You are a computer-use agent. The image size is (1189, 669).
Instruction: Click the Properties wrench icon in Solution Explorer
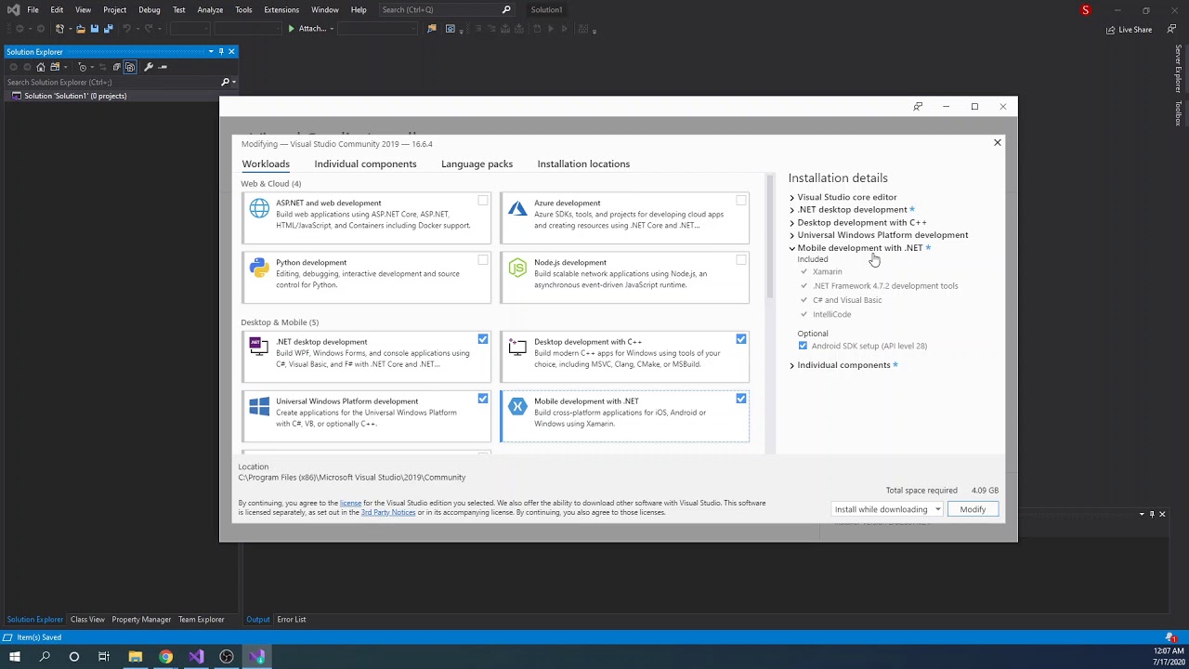tap(148, 67)
